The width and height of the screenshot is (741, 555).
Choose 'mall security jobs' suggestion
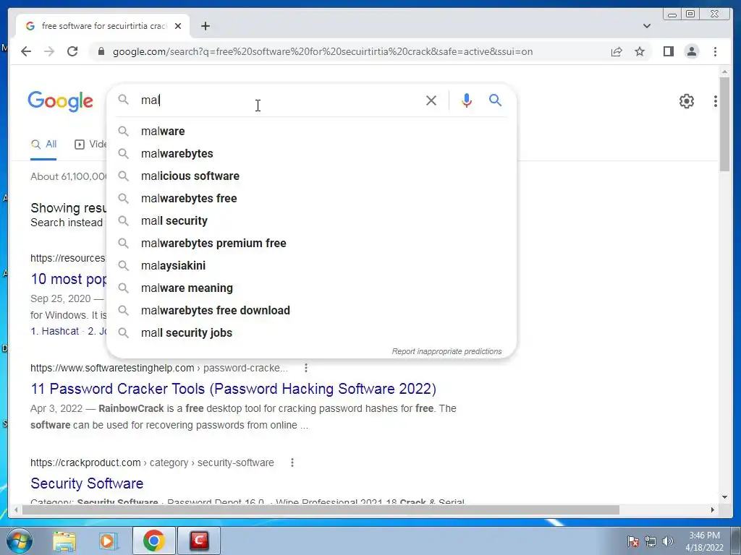311,332
